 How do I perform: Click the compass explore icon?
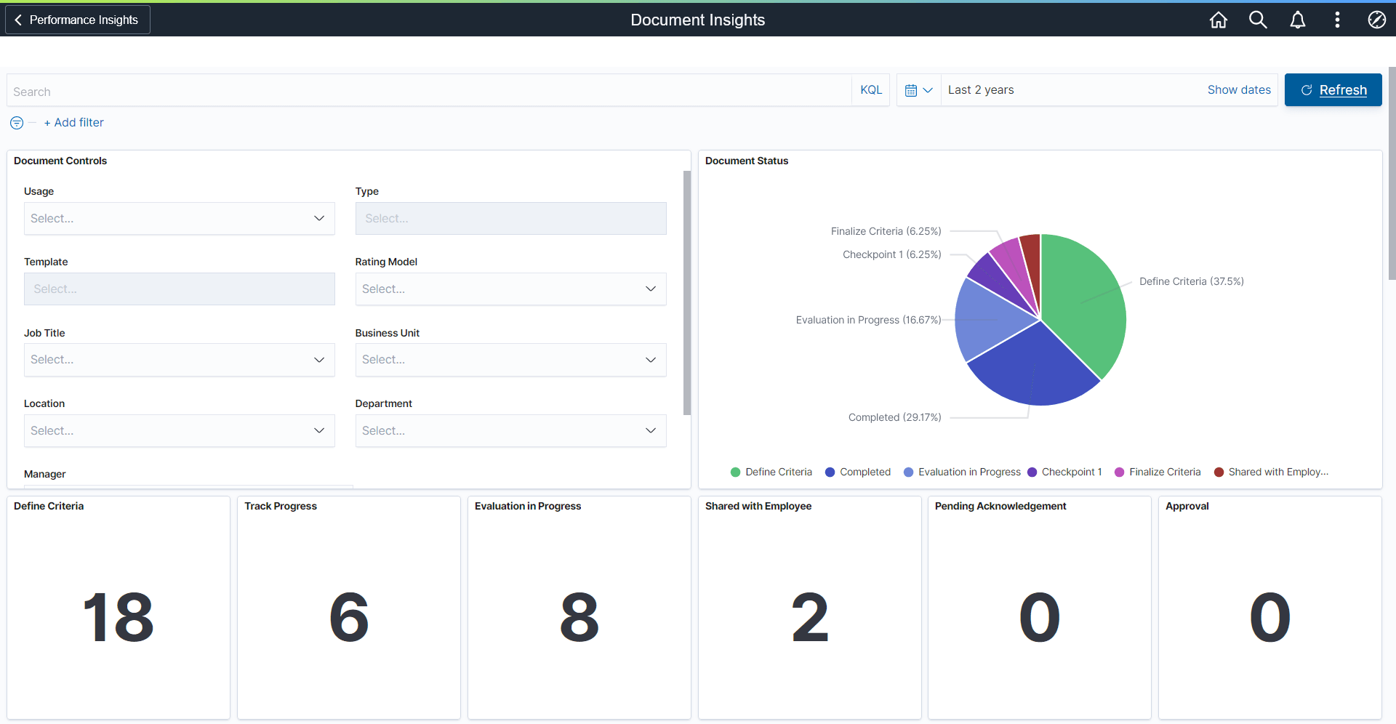click(1377, 20)
